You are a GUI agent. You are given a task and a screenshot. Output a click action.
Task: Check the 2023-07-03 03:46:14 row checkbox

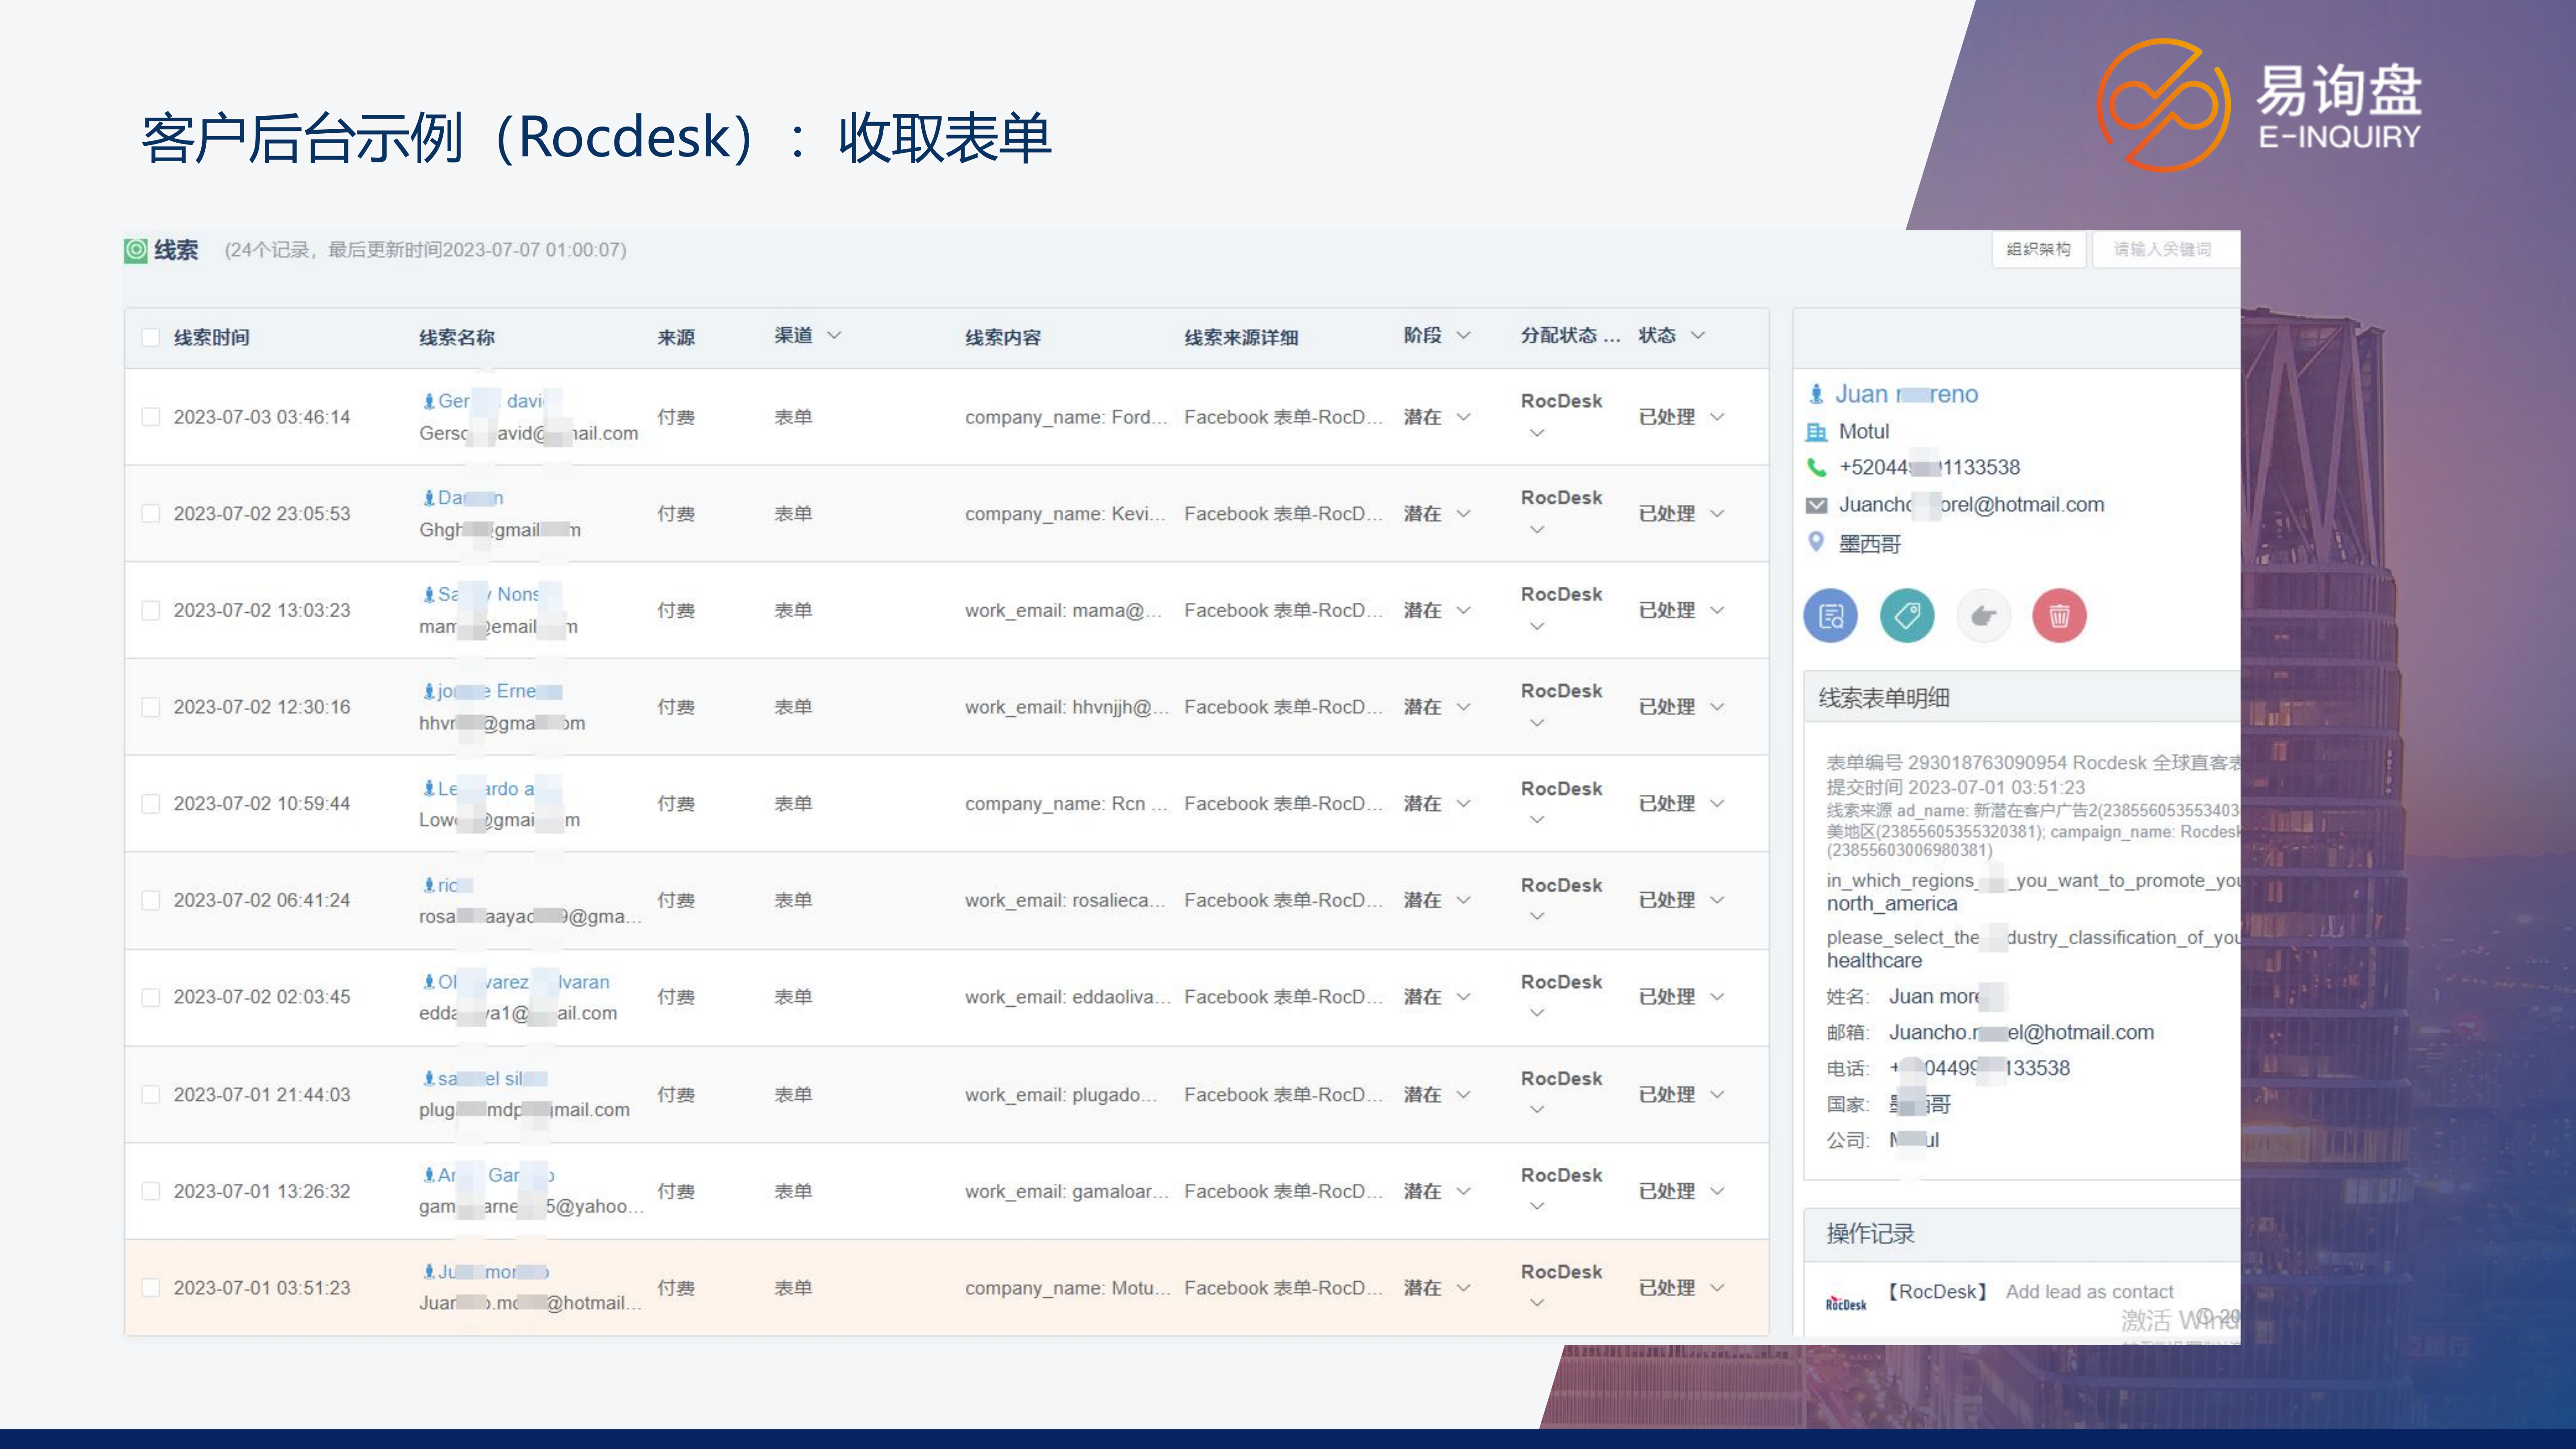[x=151, y=417]
